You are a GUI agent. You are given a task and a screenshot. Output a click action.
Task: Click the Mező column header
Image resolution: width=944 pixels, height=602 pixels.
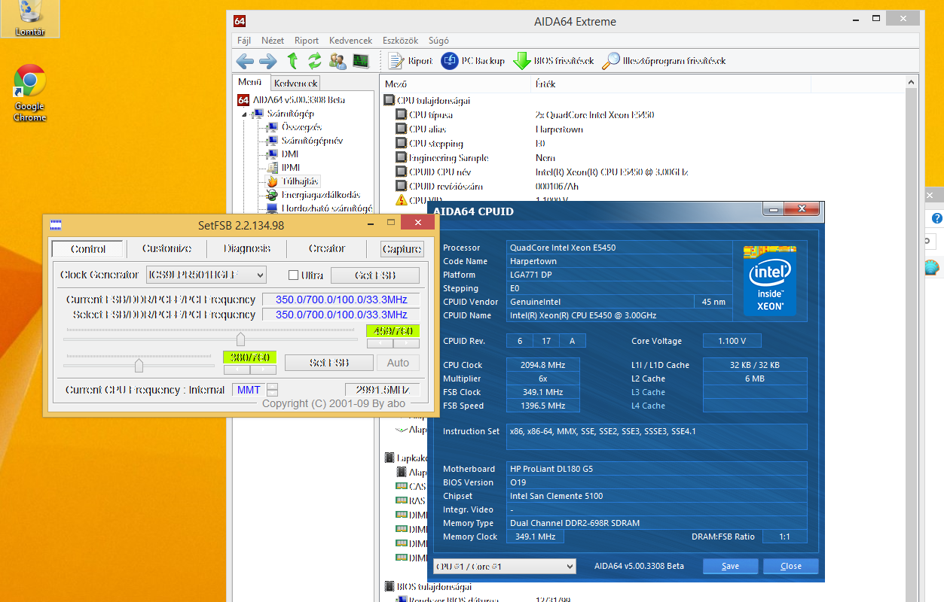point(455,84)
